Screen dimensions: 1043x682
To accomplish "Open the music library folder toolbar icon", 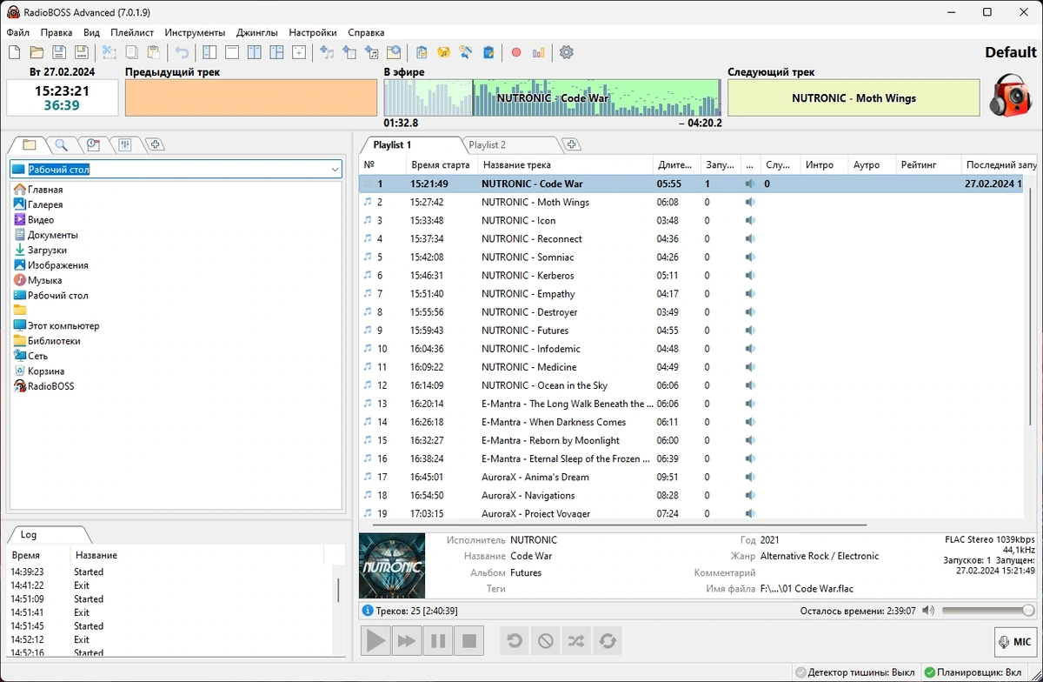I will (443, 52).
